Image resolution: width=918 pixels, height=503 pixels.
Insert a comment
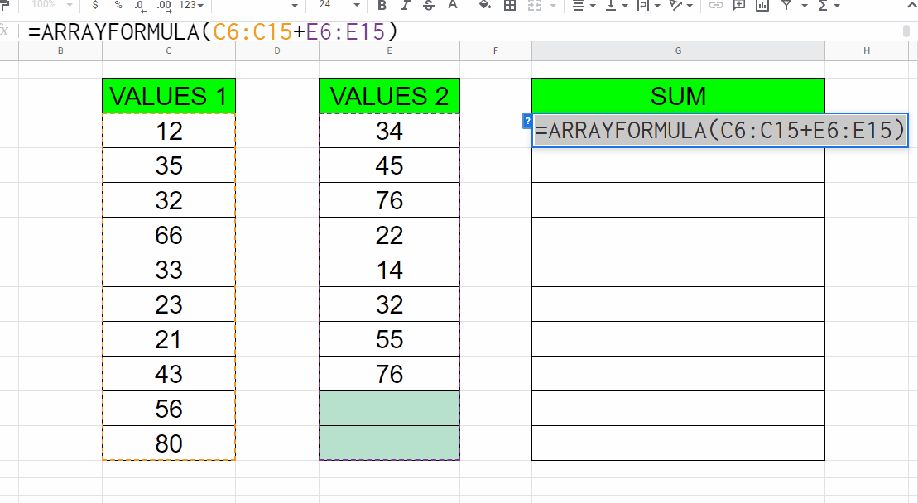(739, 5)
